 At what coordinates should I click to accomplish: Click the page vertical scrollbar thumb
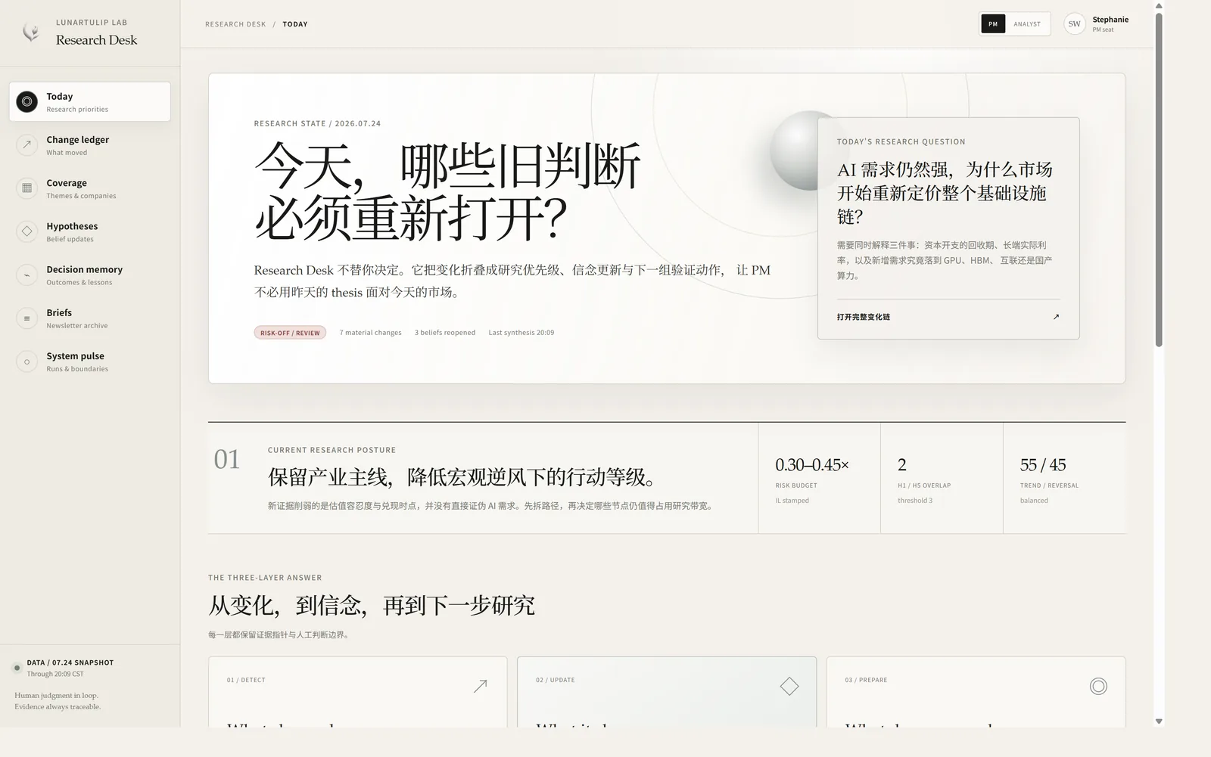click(1159, 179)
